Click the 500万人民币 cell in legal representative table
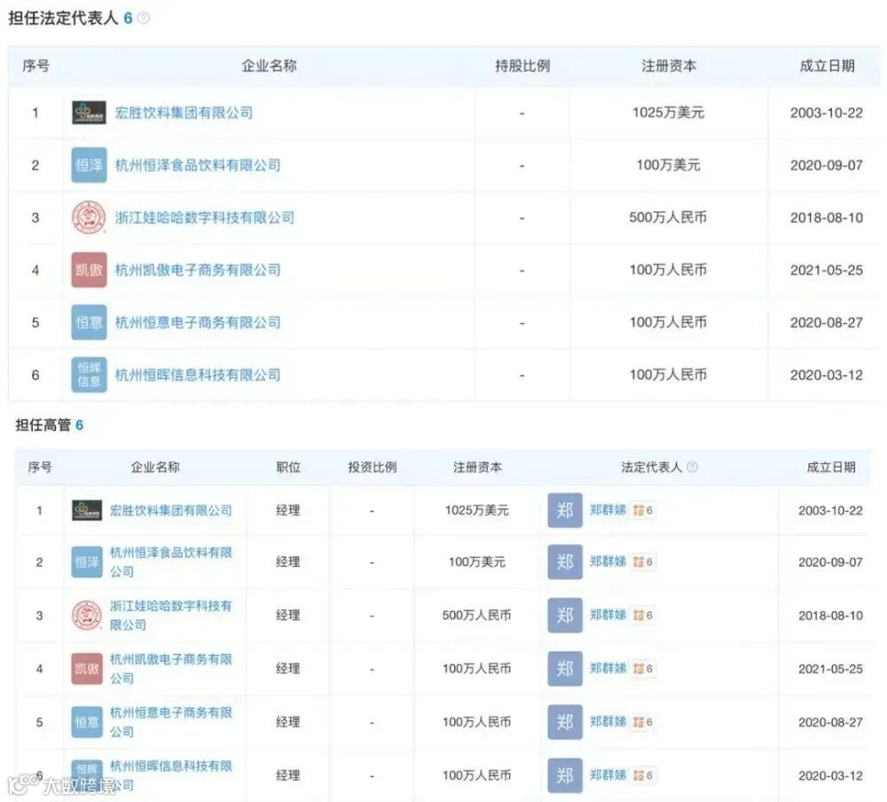The width and height of the screenshot is (887, 802). click(x=668, y=217)
